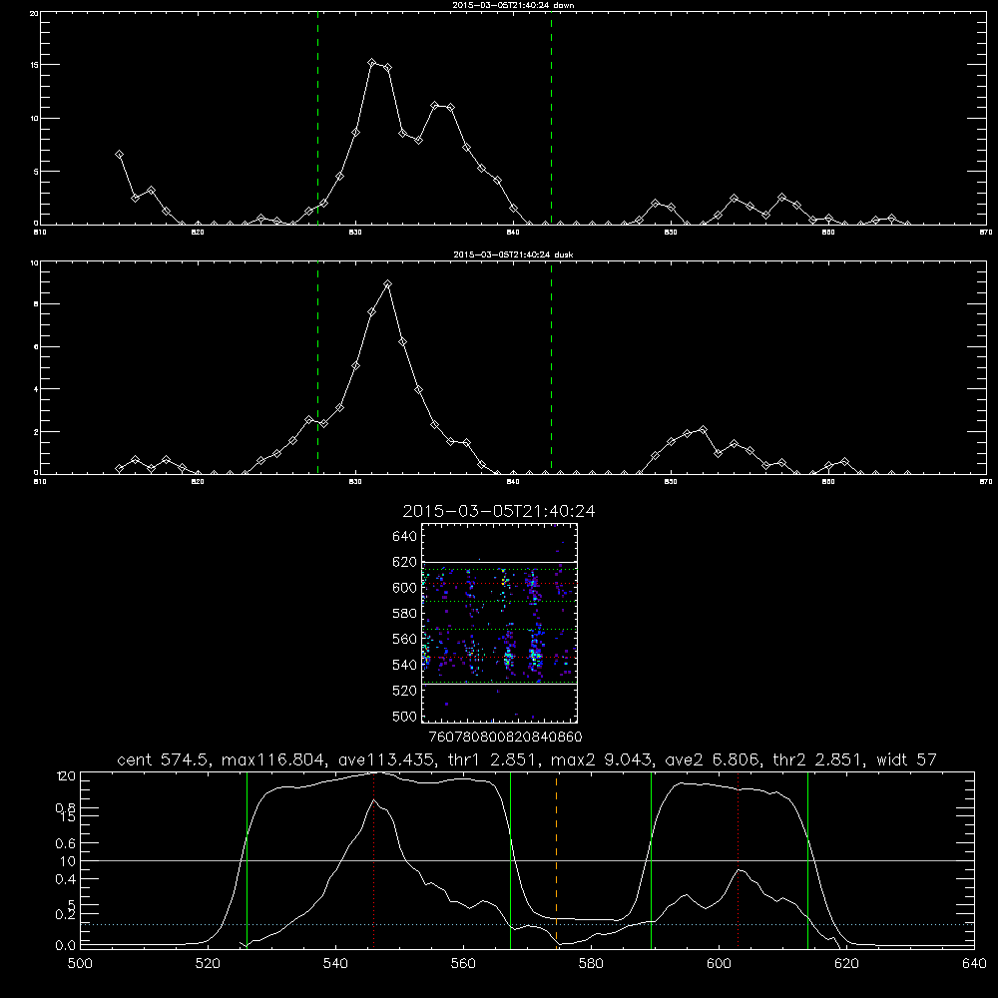The image size is (998, 998).
Task: Click the '760780800820840860' x-axis labels under detector image
Action: click(505, 737)
